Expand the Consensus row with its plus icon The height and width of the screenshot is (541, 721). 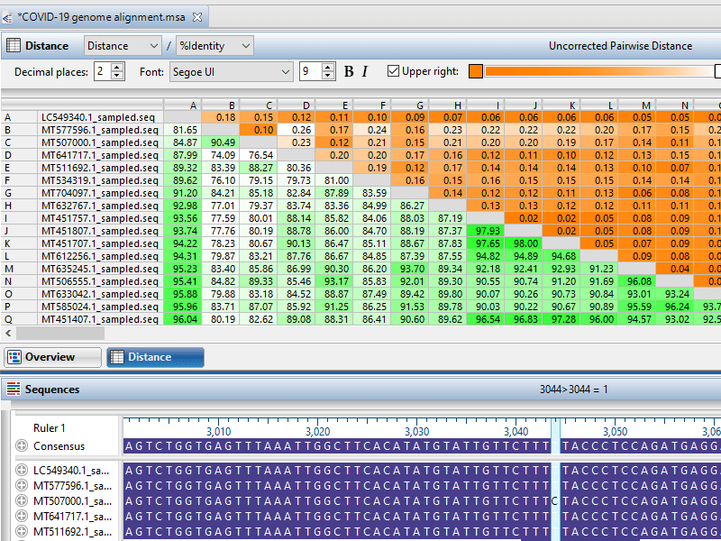click(21, 445)
